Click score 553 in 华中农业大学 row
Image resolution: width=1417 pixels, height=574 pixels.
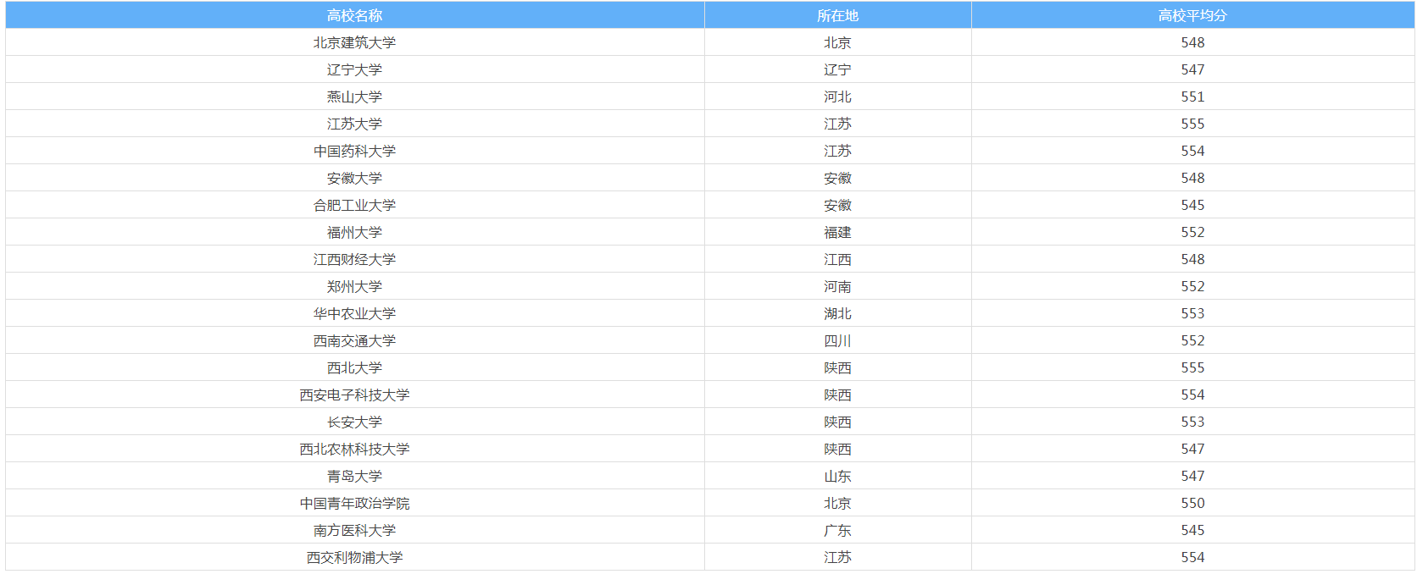1192,313
